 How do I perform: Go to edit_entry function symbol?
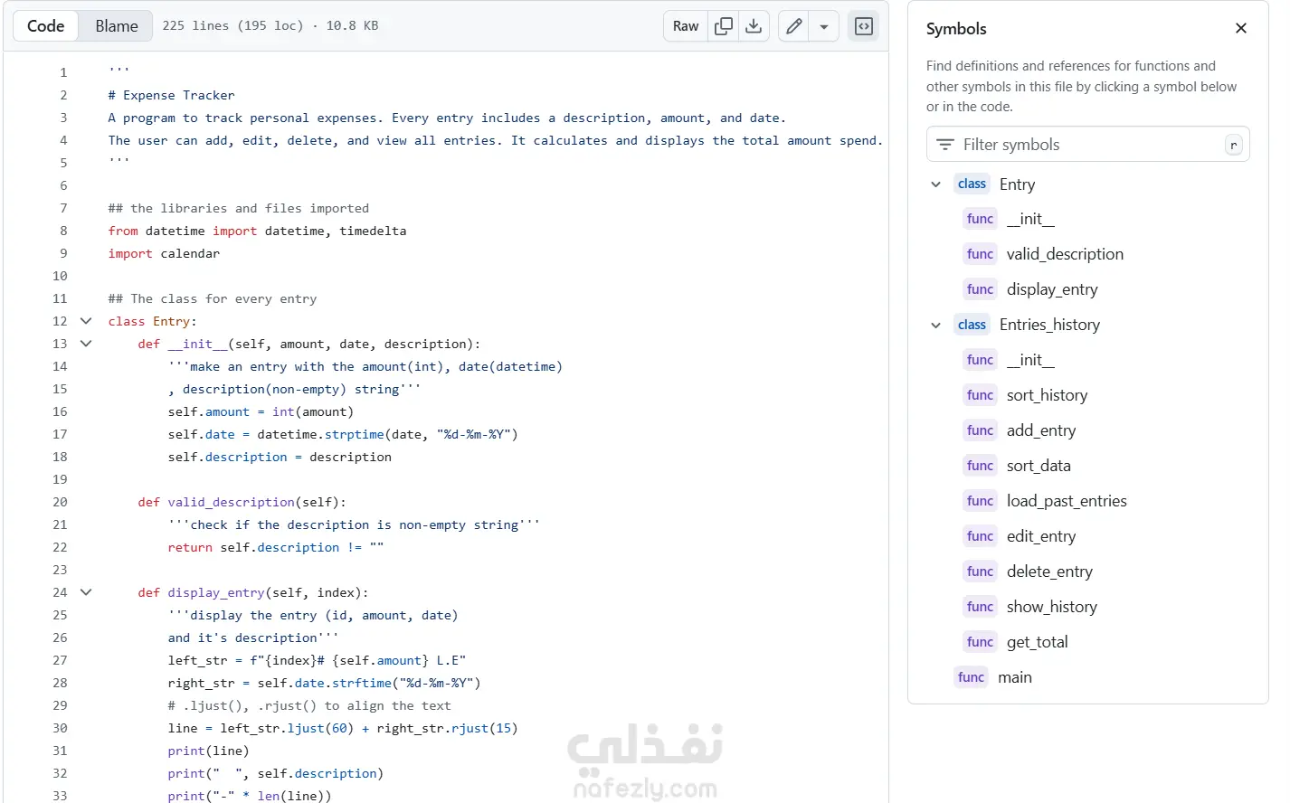pos(1041,536)
